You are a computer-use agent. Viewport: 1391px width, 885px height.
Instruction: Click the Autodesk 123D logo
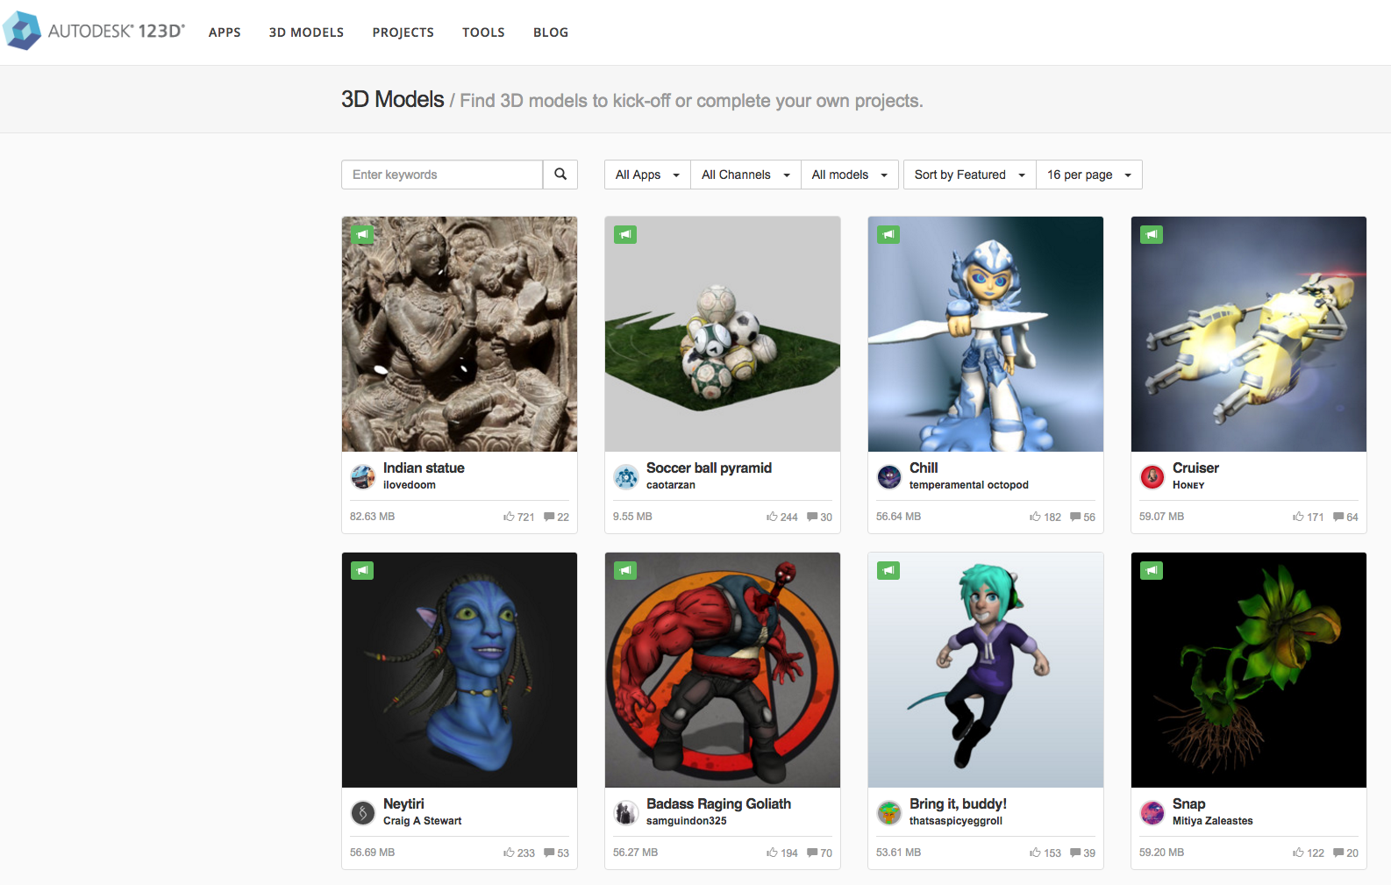tap(94, 31)
